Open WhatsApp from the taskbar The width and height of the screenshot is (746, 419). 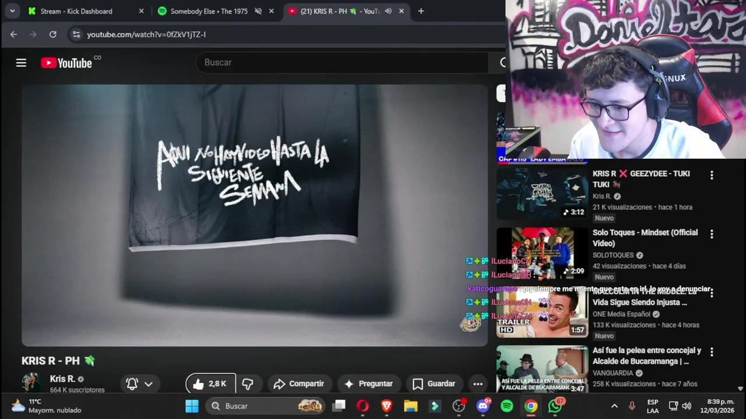click(x=555, y=406)
